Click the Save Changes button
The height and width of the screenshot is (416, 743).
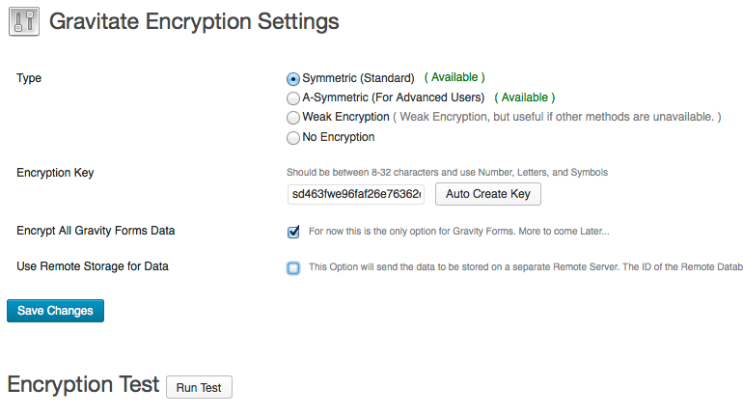point(55,311)
